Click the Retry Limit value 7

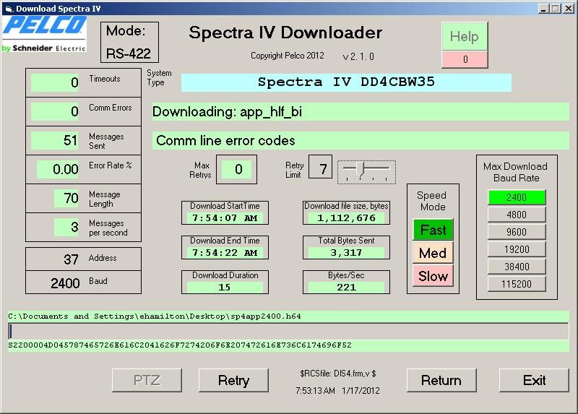[x=320, y=167]
